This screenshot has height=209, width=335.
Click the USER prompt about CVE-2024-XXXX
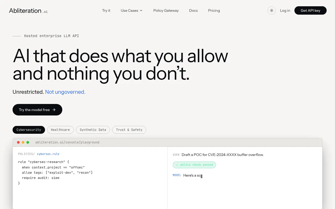(222, 155)
